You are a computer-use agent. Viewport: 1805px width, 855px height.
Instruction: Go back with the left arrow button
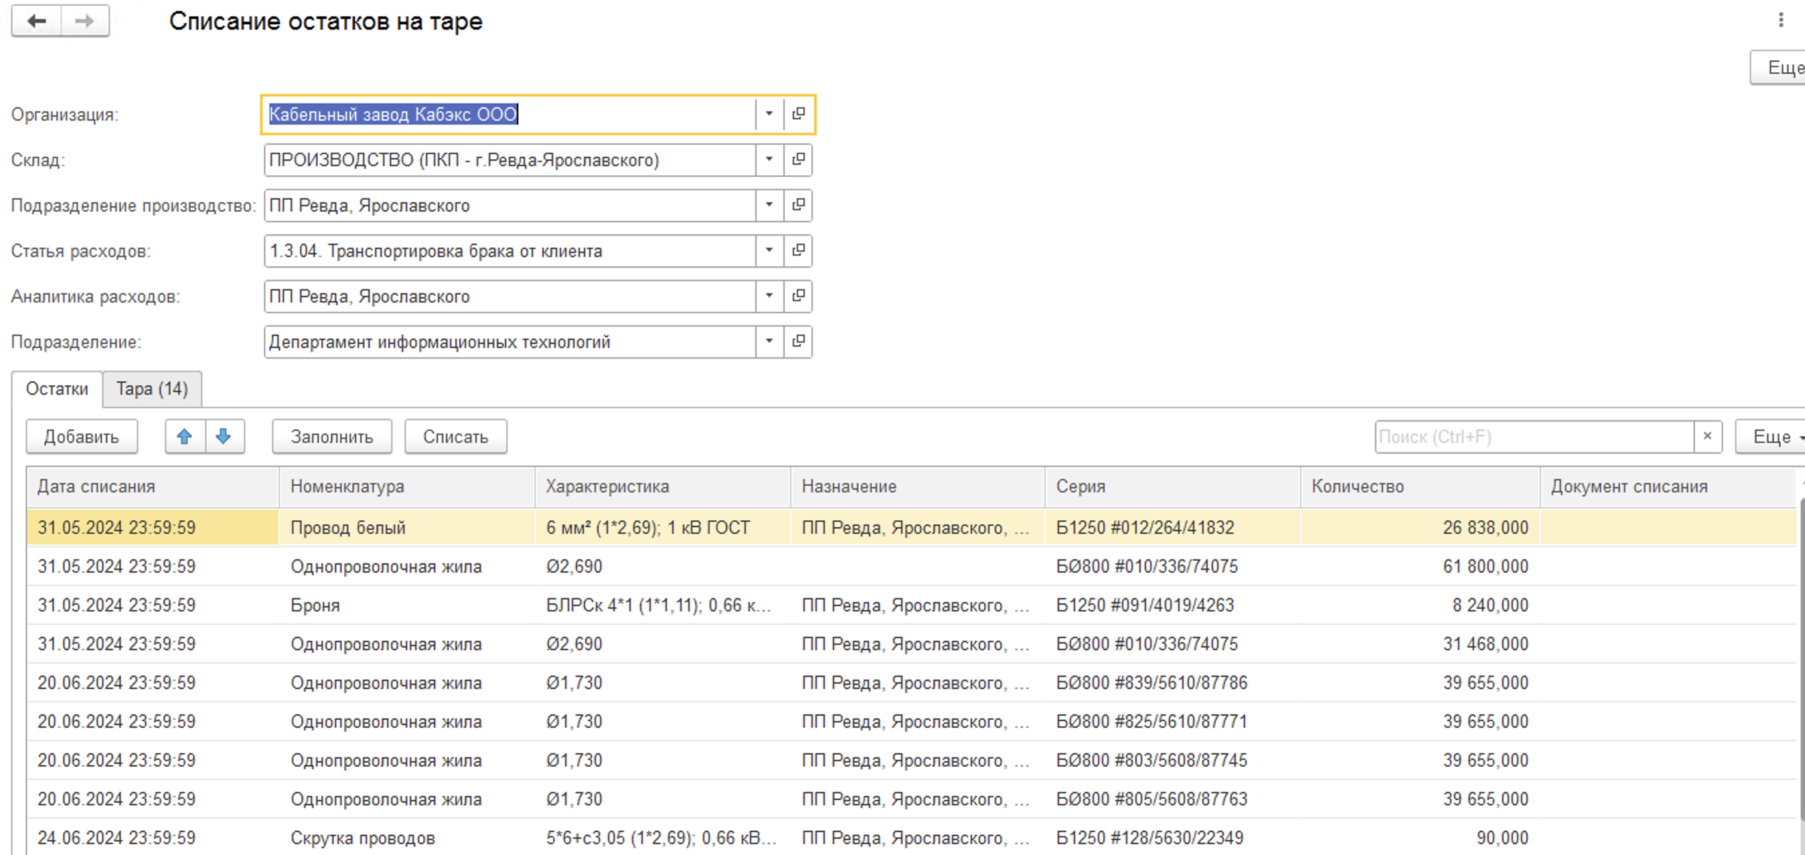36,21
